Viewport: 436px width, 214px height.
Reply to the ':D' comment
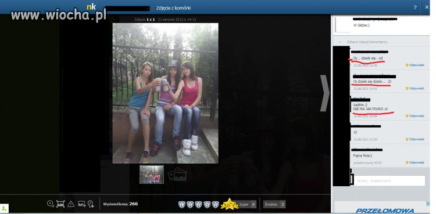[x=415, y=139]
